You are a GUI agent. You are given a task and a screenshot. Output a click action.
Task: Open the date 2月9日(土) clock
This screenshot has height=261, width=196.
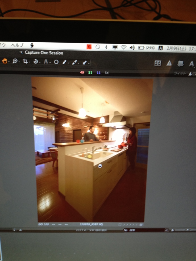tap(176, 49)
